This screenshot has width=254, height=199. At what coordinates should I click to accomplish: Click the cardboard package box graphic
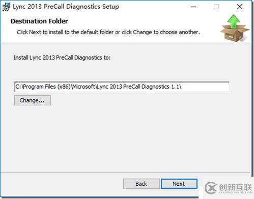235,33
